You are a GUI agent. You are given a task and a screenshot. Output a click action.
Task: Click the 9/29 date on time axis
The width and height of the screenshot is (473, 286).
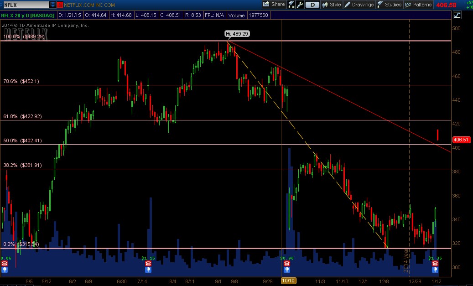coord(268,281)
